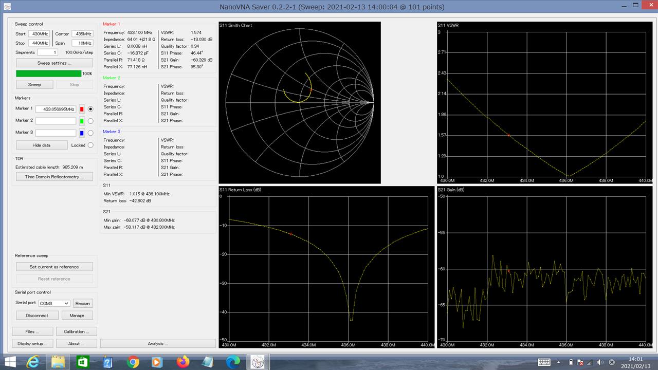Click inside the S11 Smith Chart

click(x=300, y=103)
